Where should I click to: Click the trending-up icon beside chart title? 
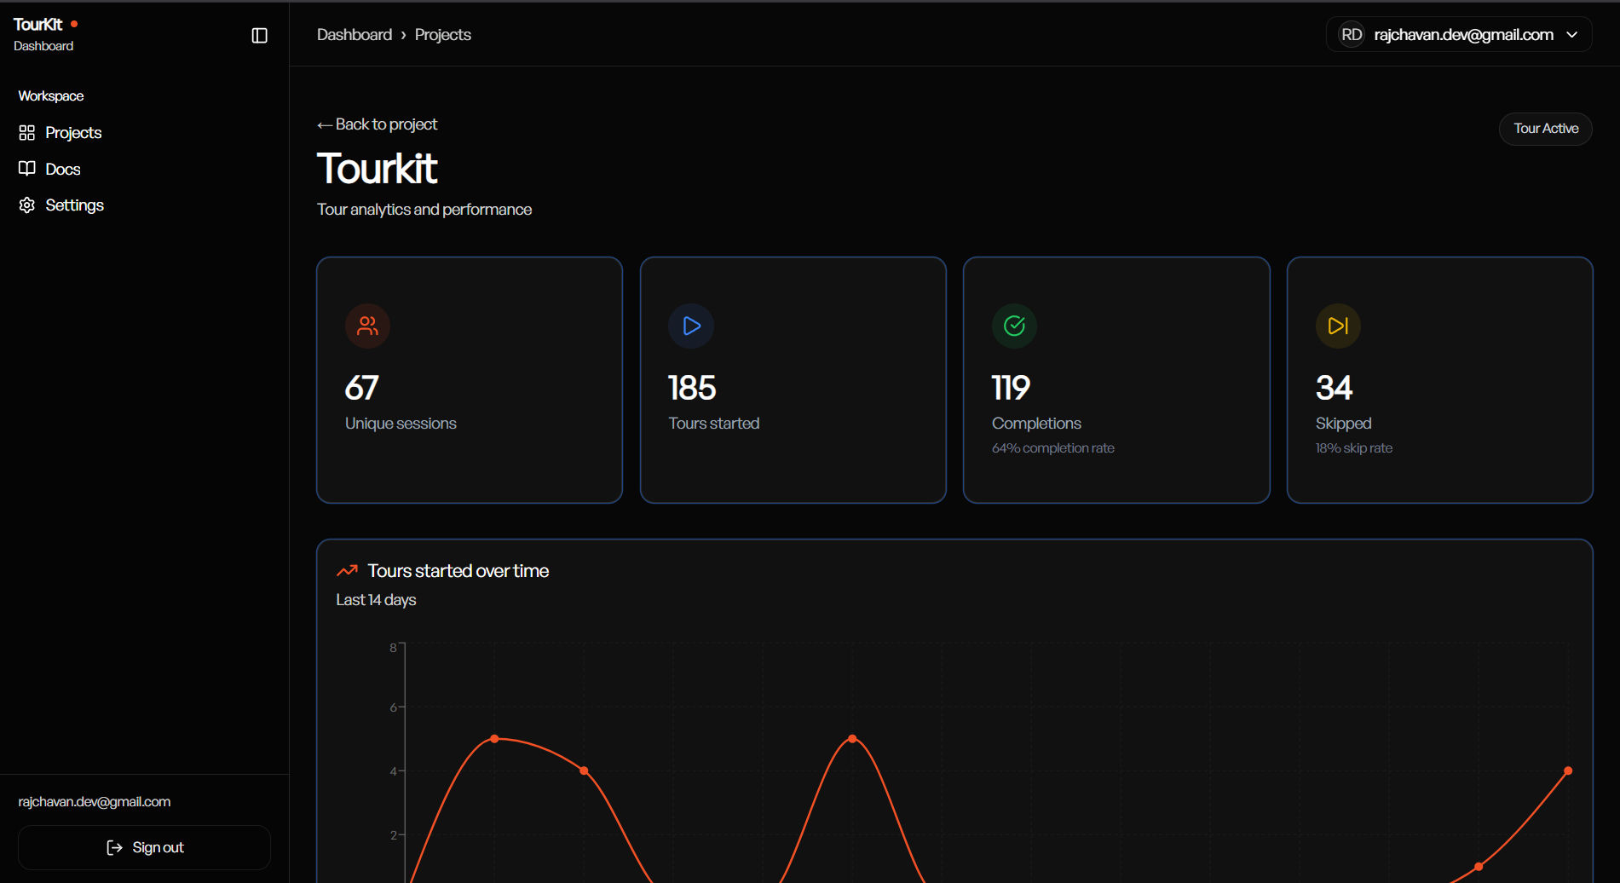[347, 571]
